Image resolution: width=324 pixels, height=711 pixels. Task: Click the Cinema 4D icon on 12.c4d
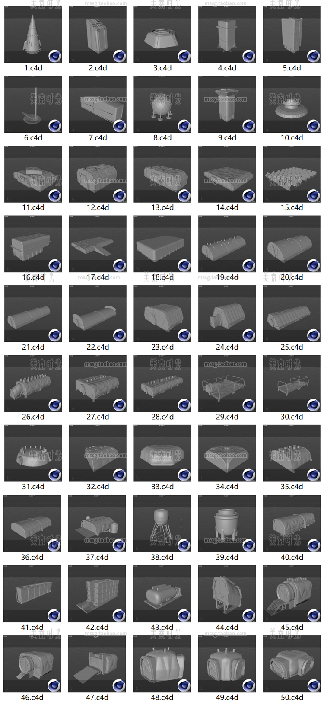[120, 196]
